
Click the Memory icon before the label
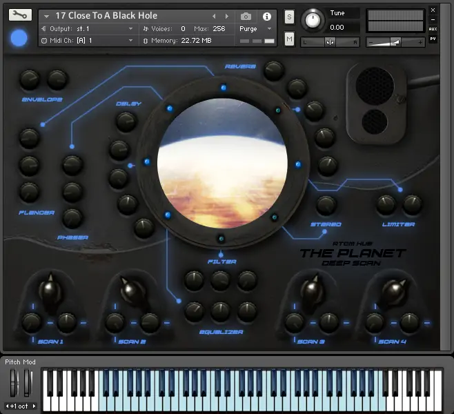coord(146,41)
